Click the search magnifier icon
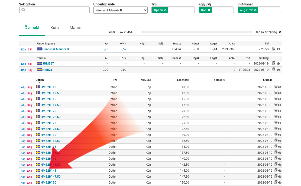The height and width of the screenshot is (186, 301). [23, 10]
